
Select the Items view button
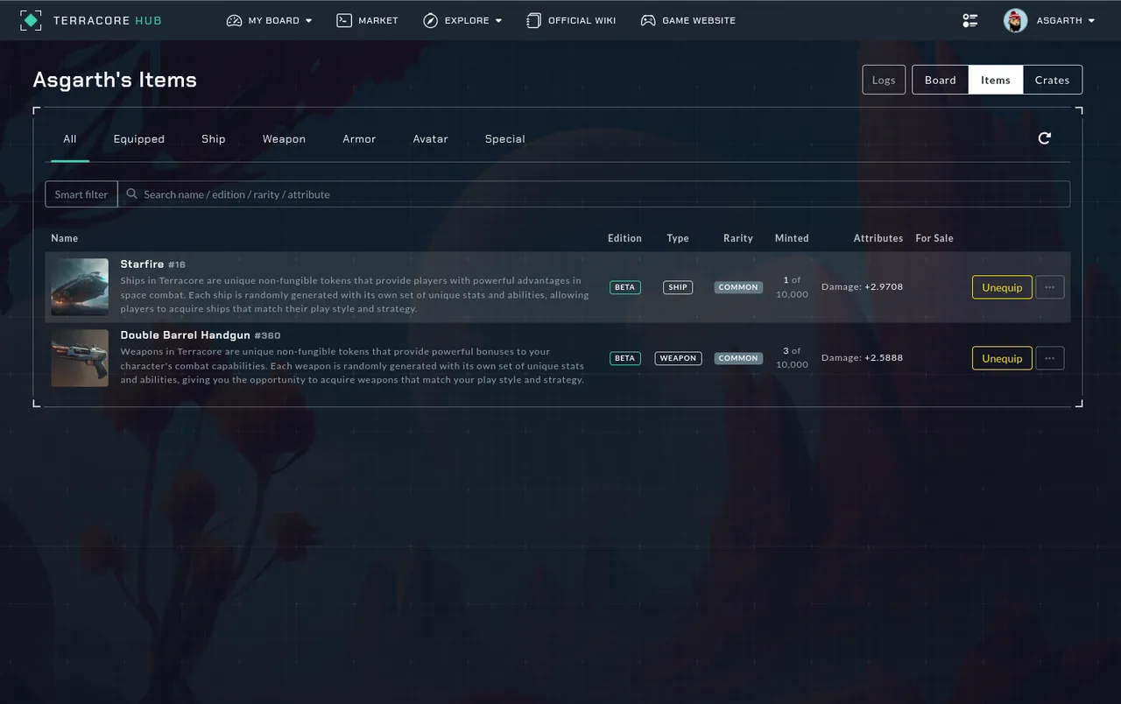(996, 80)
